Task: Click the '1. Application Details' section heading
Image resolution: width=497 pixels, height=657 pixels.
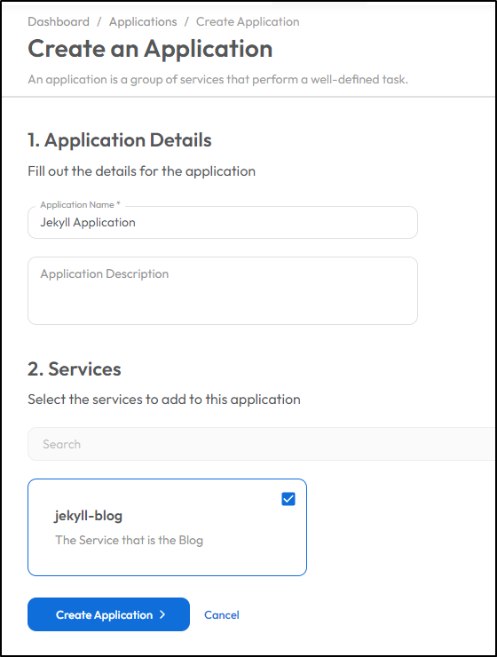Action: (x=120, y=140)
